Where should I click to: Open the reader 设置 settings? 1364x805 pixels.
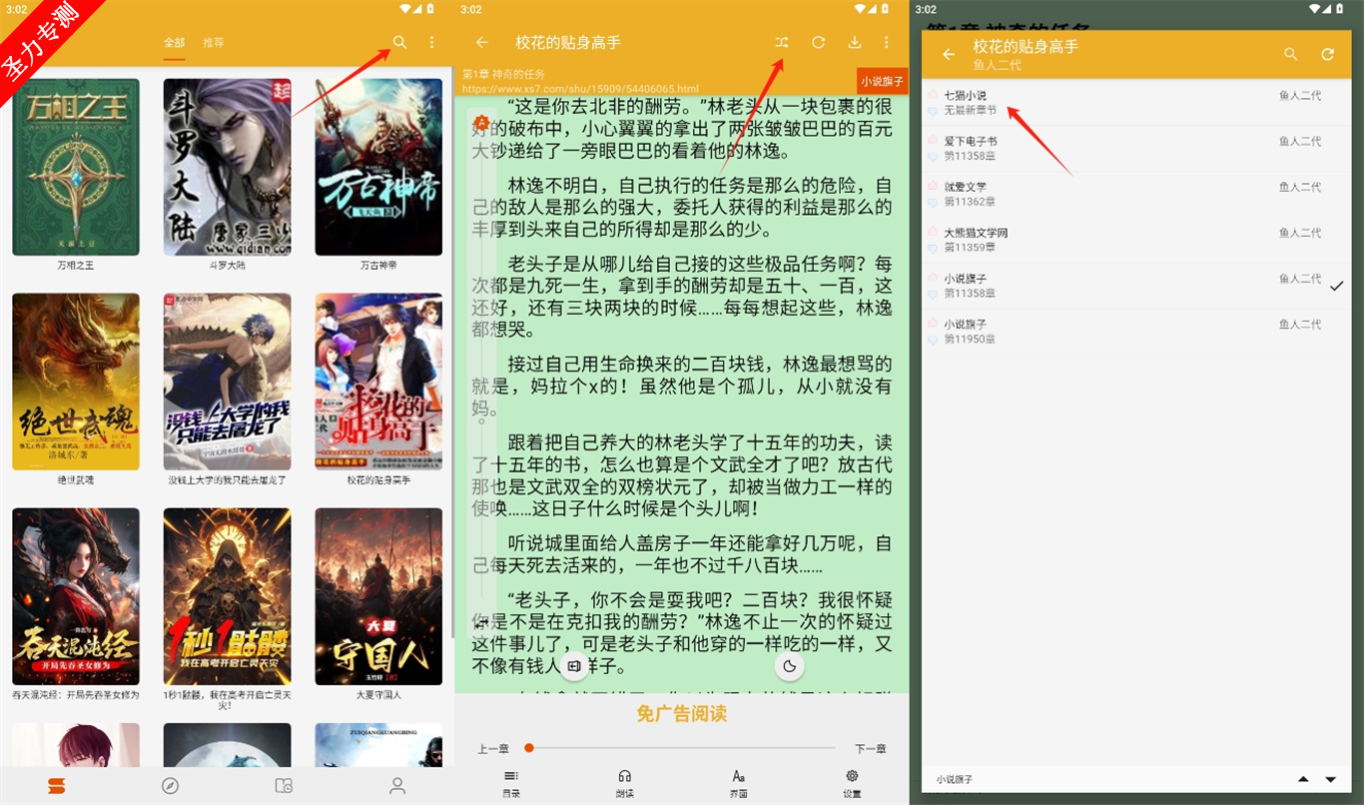[x=852, y=783]
